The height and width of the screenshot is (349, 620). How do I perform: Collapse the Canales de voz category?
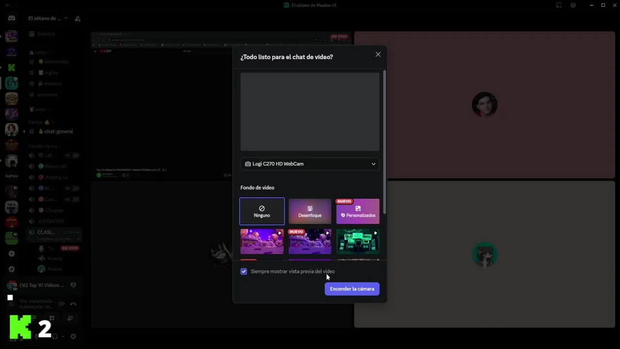[x=45, y=146]
